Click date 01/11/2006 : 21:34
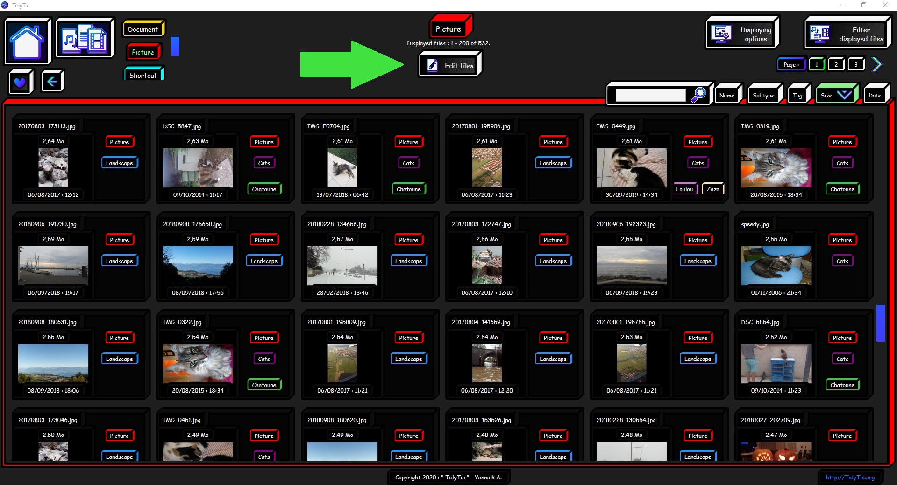The image size is (897, 485). coord(776,292)
